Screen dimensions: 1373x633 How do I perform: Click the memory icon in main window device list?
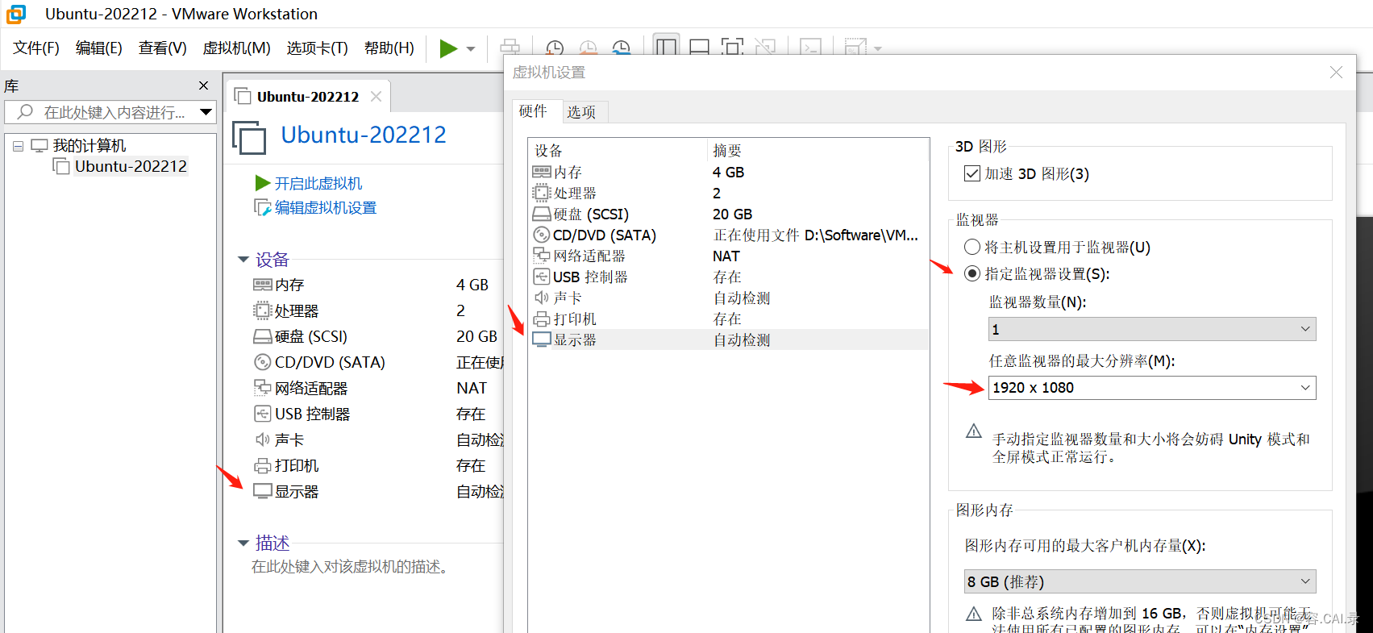[x=263, y=285]
